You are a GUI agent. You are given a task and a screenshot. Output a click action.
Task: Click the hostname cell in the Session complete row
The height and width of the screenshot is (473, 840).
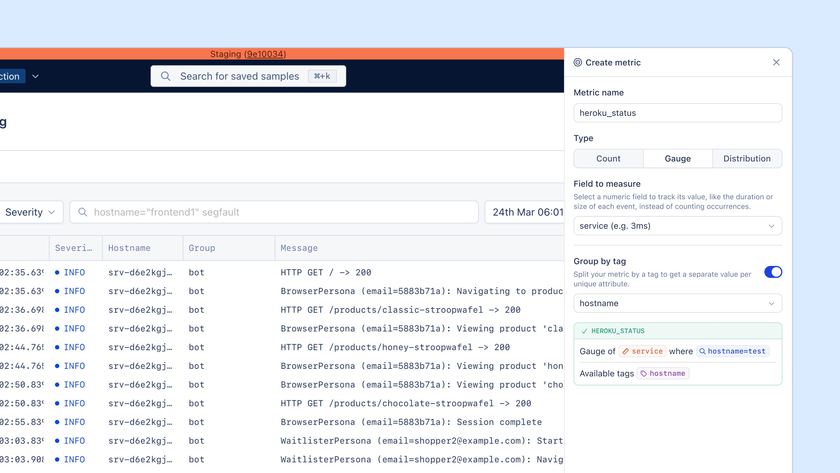point(140,422)
